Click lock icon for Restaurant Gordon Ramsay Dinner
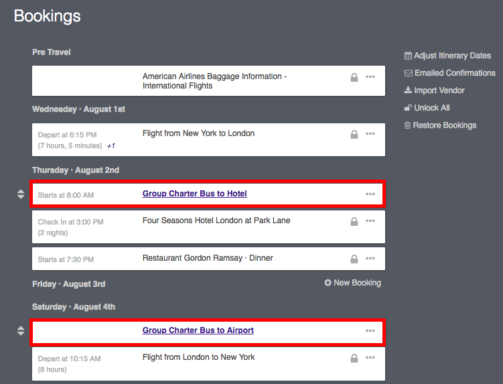 tap(354, 259)
